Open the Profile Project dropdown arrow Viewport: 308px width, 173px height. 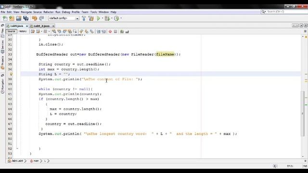pos(121,18)
